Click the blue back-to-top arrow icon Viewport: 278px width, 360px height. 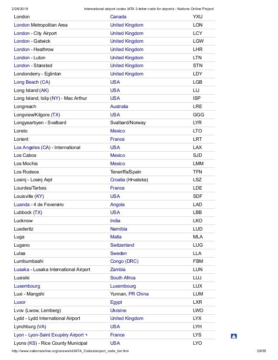[x=234, y=336]
